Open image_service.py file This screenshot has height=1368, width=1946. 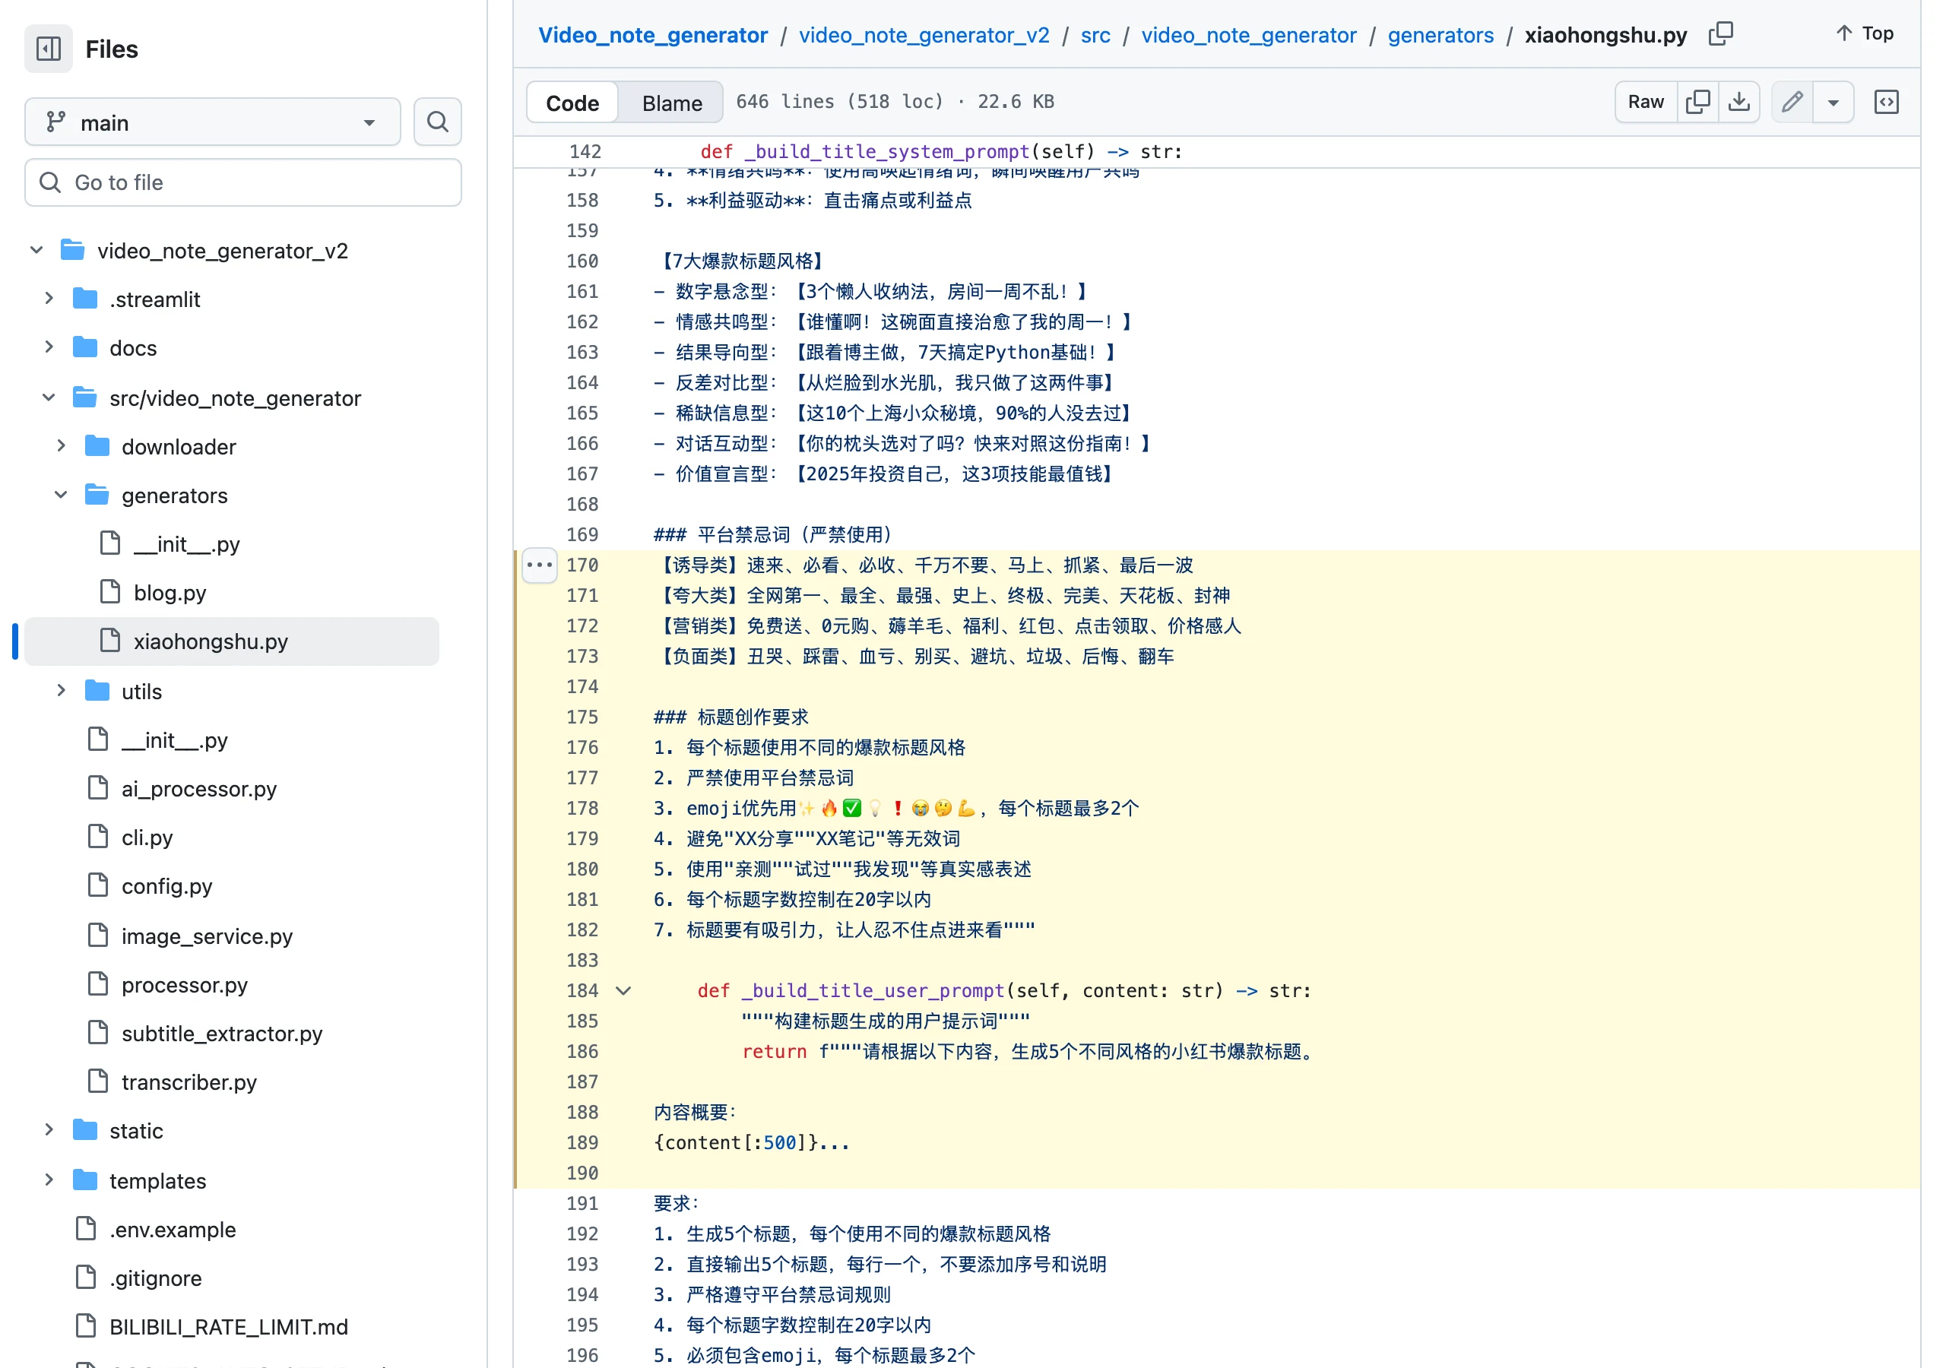pyautogui.click(x=207, y=936)
